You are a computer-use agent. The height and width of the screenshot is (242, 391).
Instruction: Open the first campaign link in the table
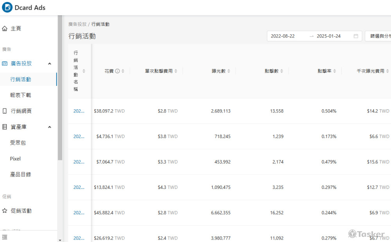[79, 111]
